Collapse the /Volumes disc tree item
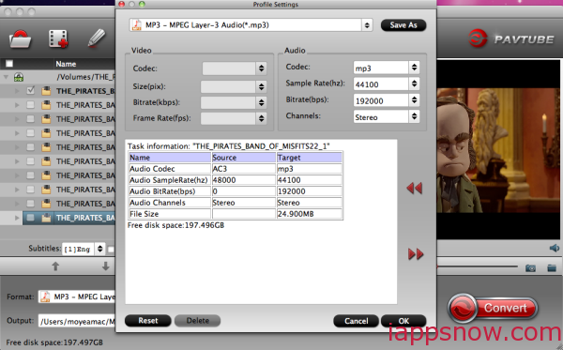The width and height of the screenshot is (563, 350). pyautogui.click(x=7, y=77)
